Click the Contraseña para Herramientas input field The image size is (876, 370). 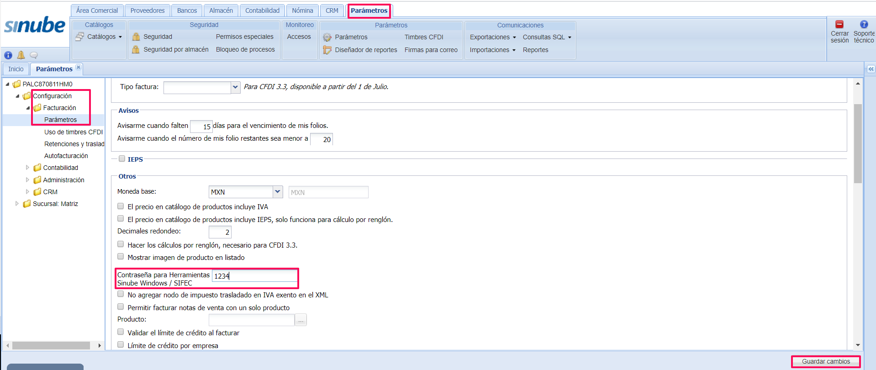point(254,276)
